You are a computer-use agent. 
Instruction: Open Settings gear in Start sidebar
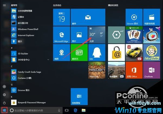pyautogui.click(x=4, y=95)
